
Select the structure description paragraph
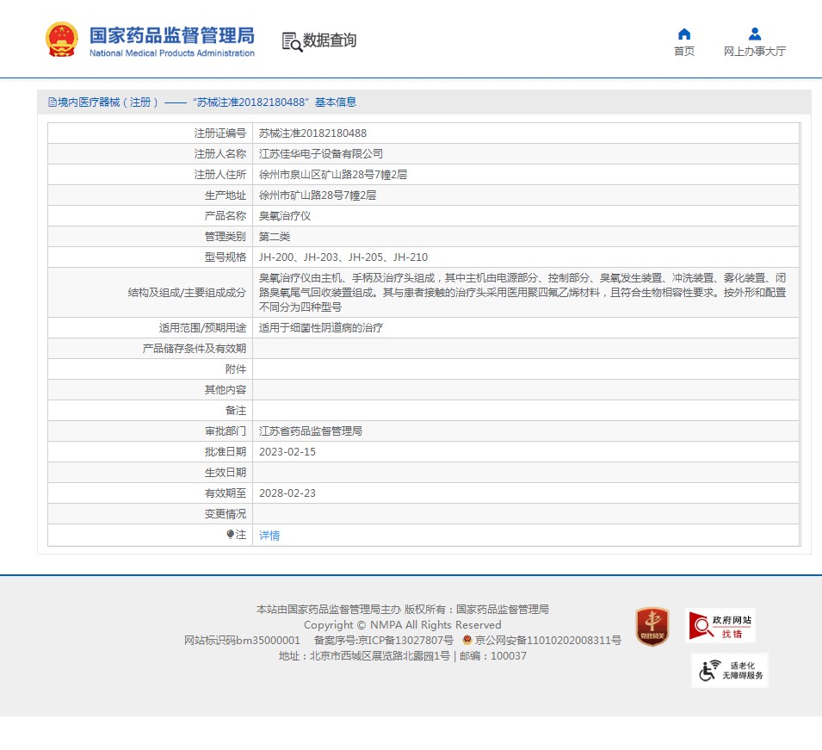click(x=522, y=292)
